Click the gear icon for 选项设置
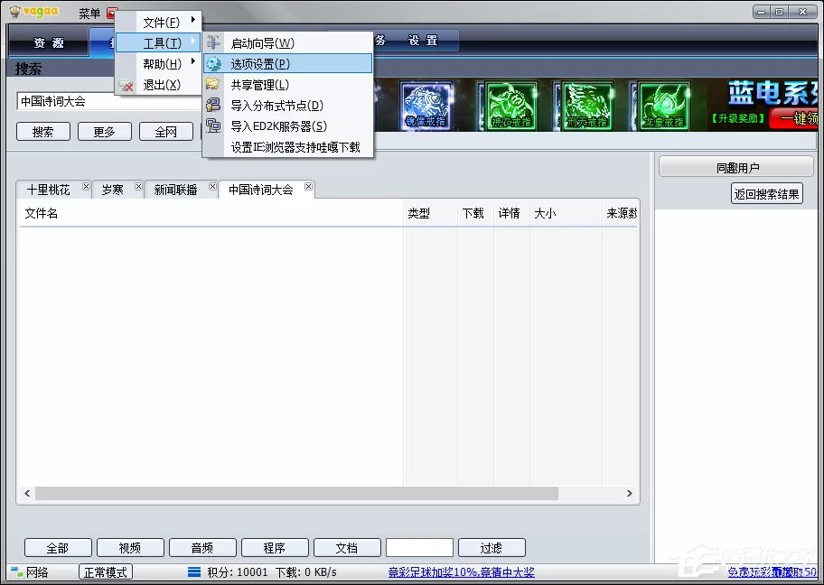The width and height of the screenshot is (824, 585). point(213,63)
